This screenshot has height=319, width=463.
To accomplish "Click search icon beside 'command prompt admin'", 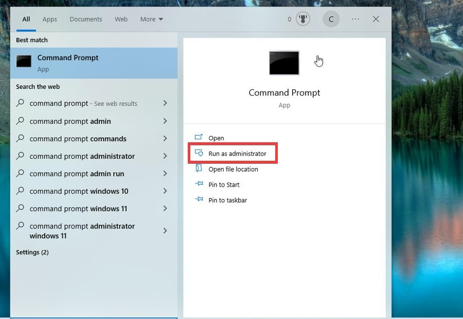I will click(20, 121).
